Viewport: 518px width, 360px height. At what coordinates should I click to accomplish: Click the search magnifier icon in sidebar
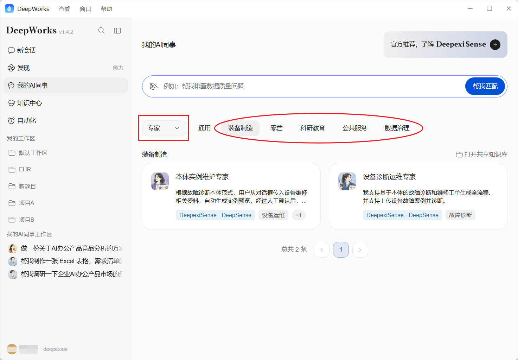[x=101, y=31]
